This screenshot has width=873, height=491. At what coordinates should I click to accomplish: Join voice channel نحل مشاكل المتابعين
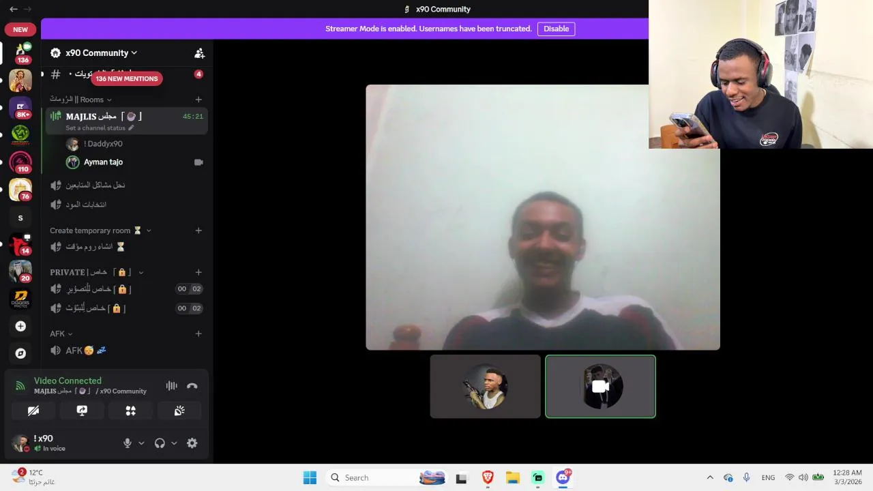(x=126, y=185)
